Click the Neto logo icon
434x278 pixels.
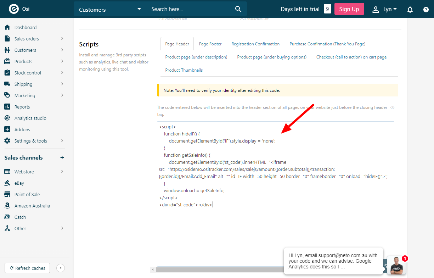point(13,9)
